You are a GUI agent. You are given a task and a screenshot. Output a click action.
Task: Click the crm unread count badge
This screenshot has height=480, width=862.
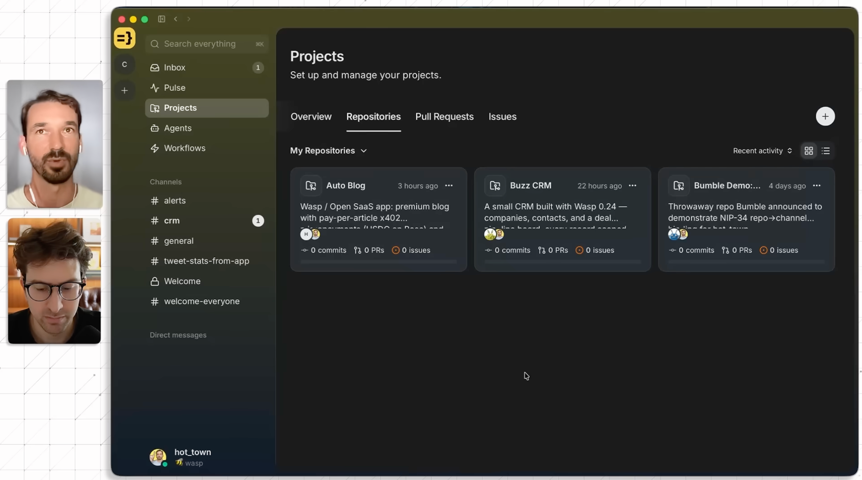pyautogui.click(x=258, y=221)
